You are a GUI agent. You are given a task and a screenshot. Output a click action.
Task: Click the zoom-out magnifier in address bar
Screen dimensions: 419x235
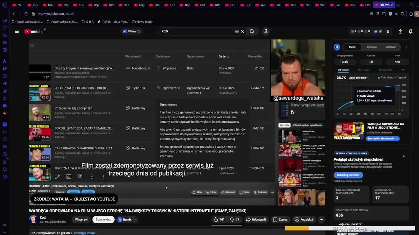[372, 14]
